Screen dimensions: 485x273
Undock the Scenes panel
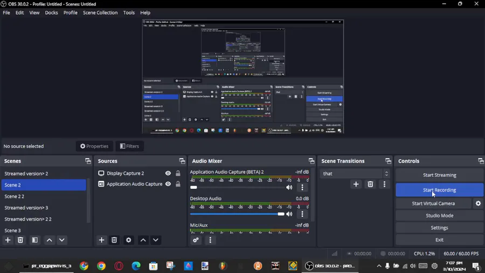click(x=88, y=161)
